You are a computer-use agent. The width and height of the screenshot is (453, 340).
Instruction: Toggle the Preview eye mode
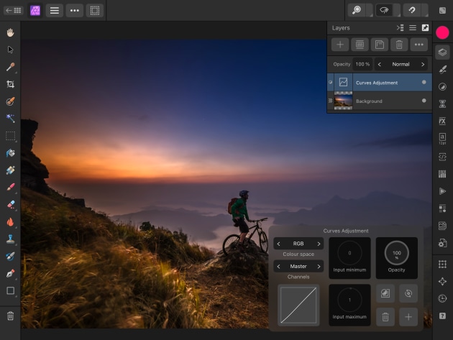click(x=384, y=10)
